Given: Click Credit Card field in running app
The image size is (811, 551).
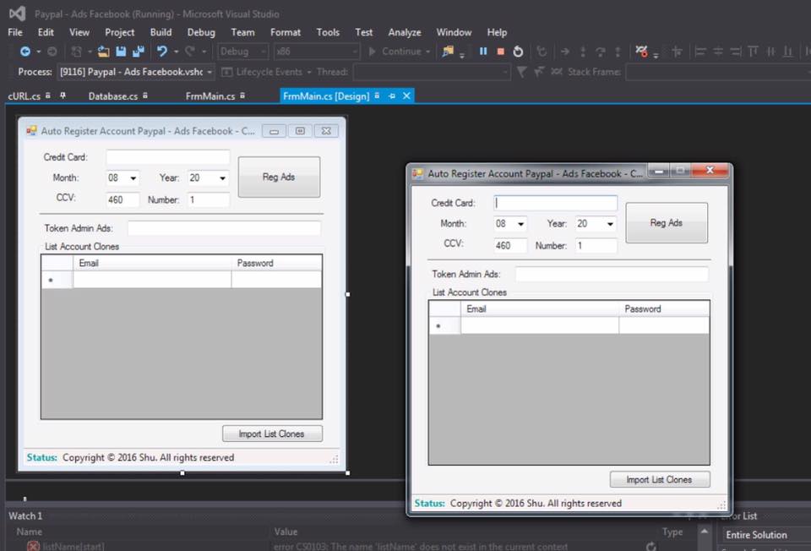Looking at the screenshot, I should [556, 203].
